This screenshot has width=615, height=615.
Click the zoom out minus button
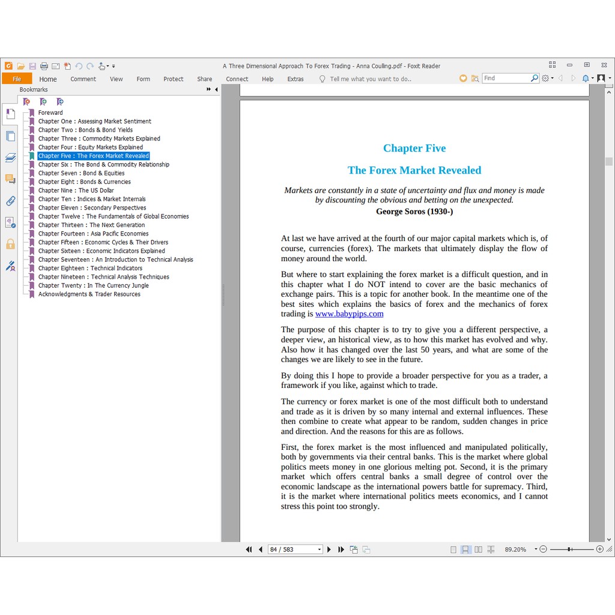(543, 549)
